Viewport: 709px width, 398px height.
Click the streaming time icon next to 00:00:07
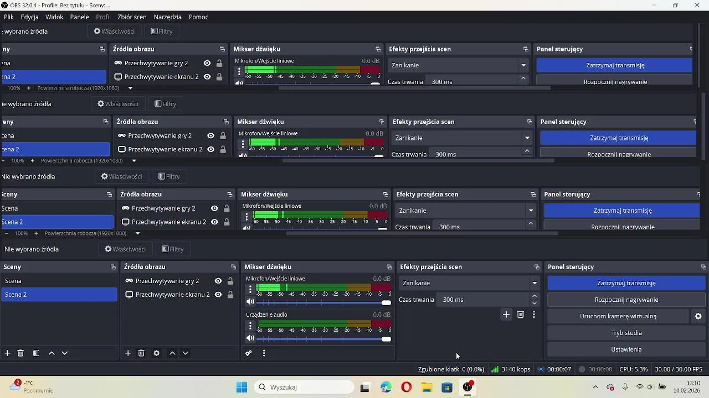click(541, 369)
